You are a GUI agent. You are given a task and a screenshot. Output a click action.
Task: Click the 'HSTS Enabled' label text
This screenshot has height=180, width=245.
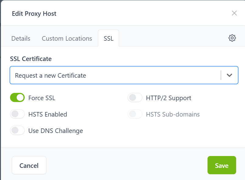point(48,114)
